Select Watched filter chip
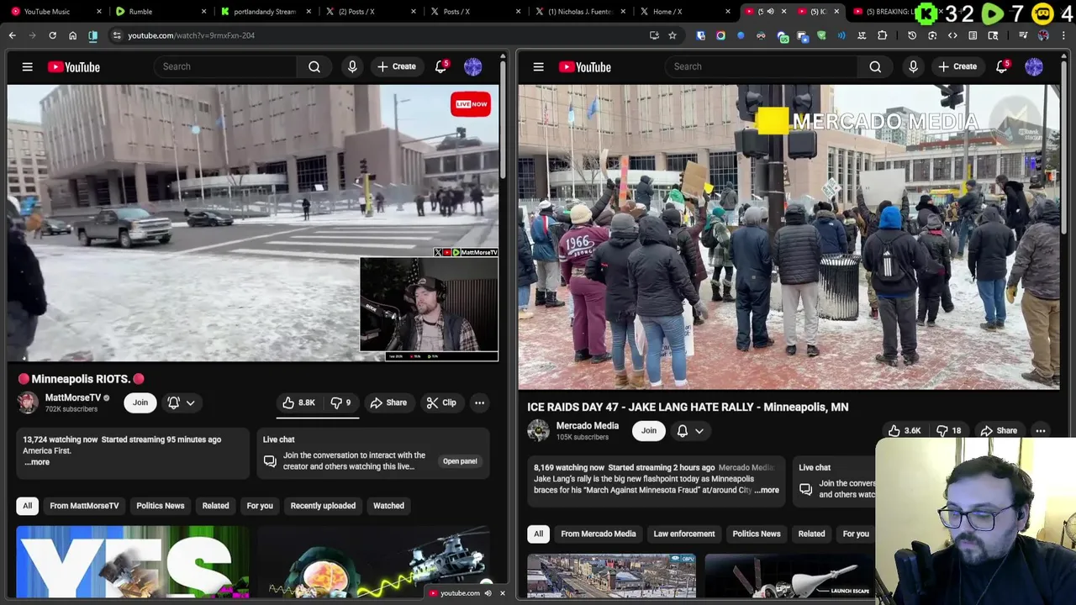Screen dimensions: 1076x605 pos(388,506)
